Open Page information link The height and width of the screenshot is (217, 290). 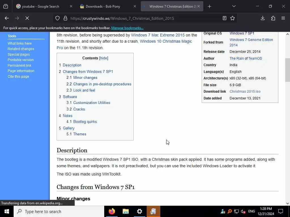pyautogui.click(x=21, y=71)
